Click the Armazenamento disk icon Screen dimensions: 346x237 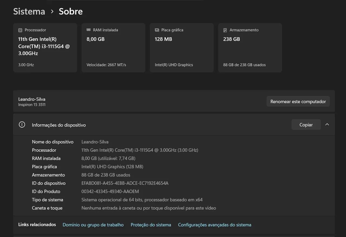coord(225,30)
